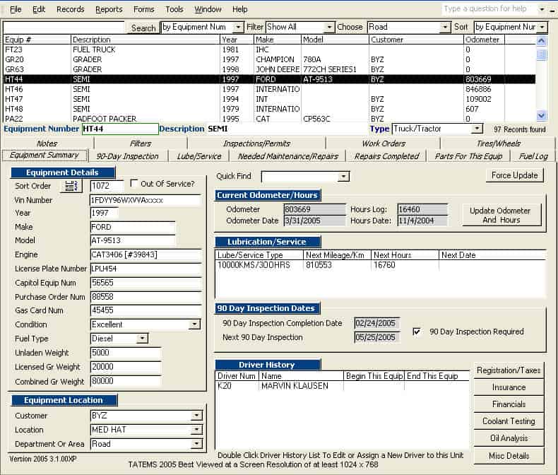The width and height of the screenshot is (558, 475).
Task: Open Registration/Taxes details
Action: [509, 370]
